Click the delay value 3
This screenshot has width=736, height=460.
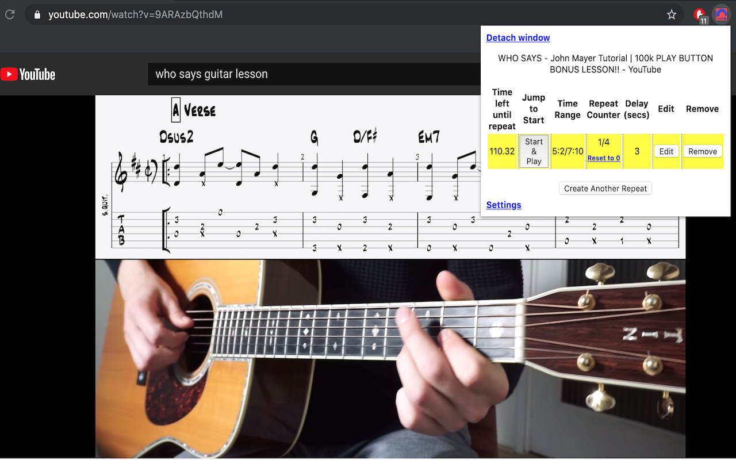[x=637, y=151]
